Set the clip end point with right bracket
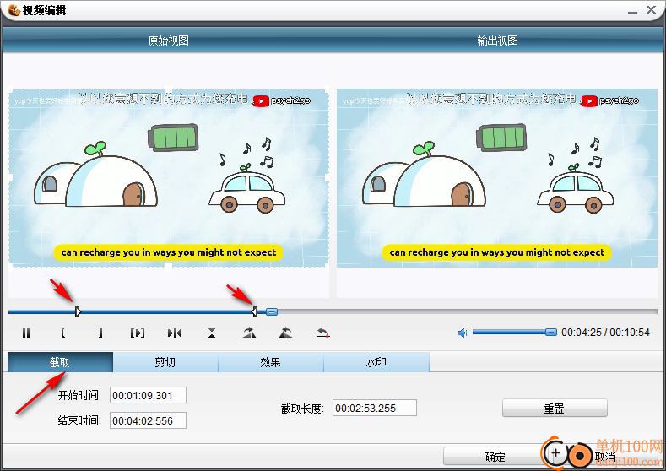 (x=100, y=333)
